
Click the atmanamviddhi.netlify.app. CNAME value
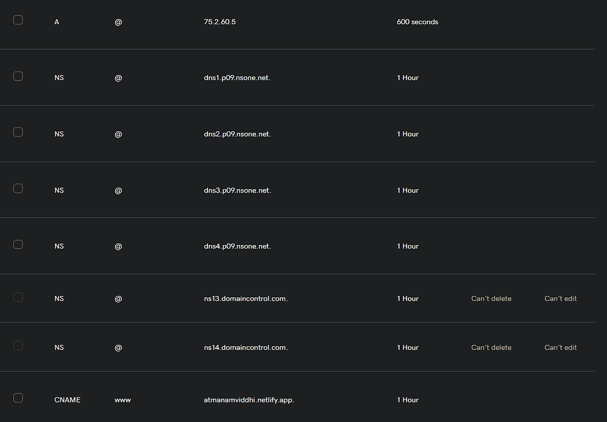pos(248,400)
